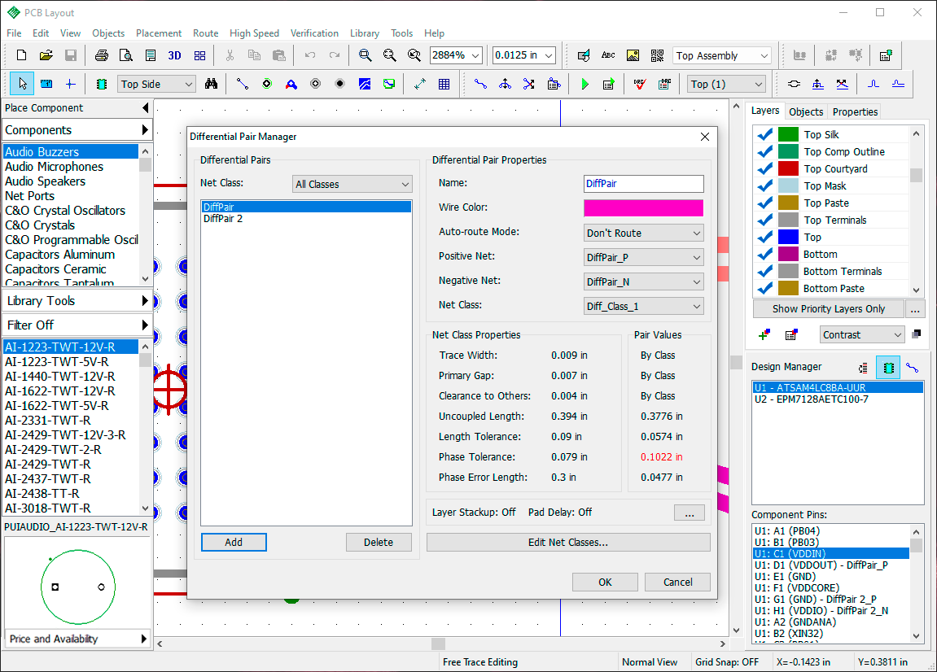Confirm dialog with the OK button
Screen dimensions: 937x672
click(605, 582)
